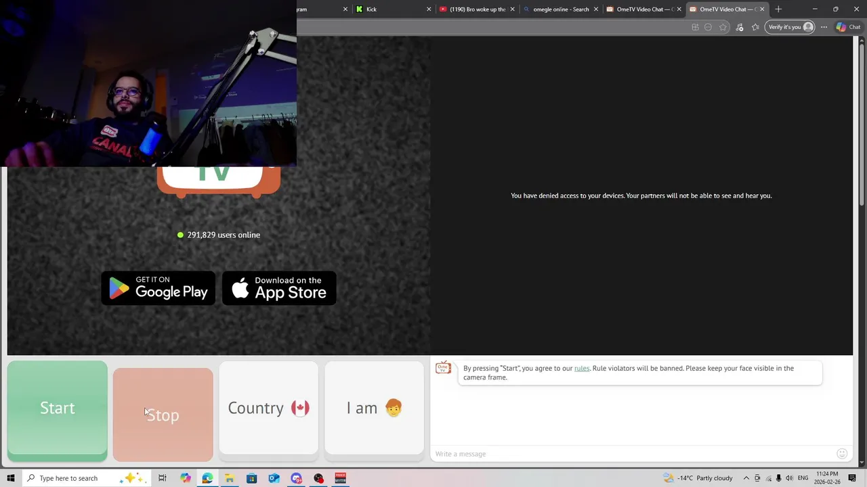
Task: Open the clock showing 11:24 PM
Action: tap(827, 478)
